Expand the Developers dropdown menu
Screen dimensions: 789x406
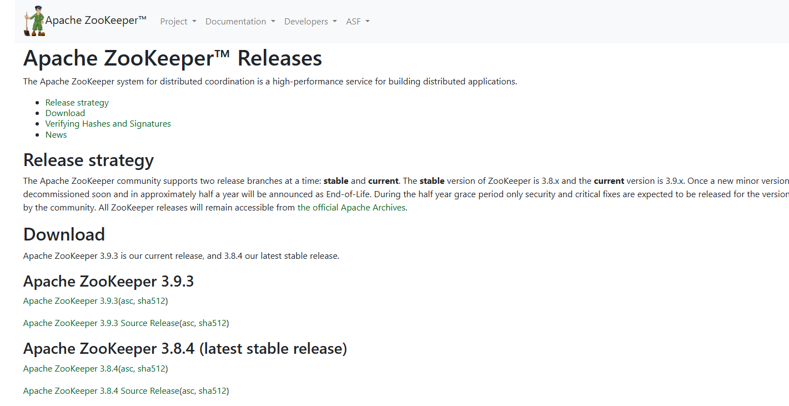(x=310, y=22)
